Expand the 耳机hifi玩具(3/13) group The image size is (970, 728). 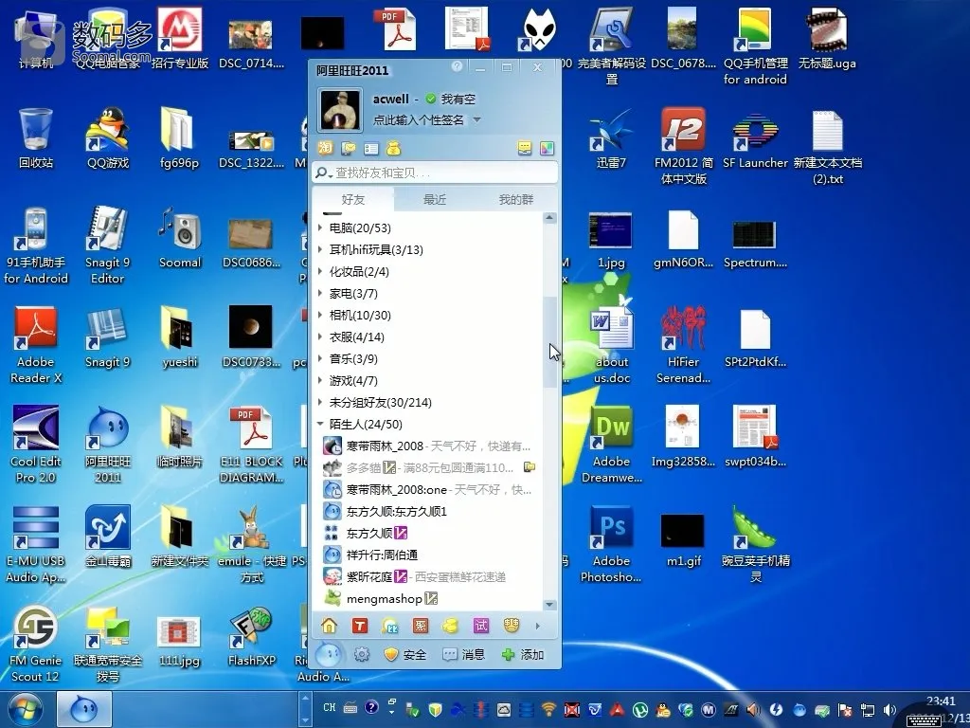coord(320,249)
